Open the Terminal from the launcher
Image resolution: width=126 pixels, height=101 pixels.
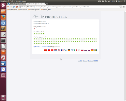coord(3,41)
